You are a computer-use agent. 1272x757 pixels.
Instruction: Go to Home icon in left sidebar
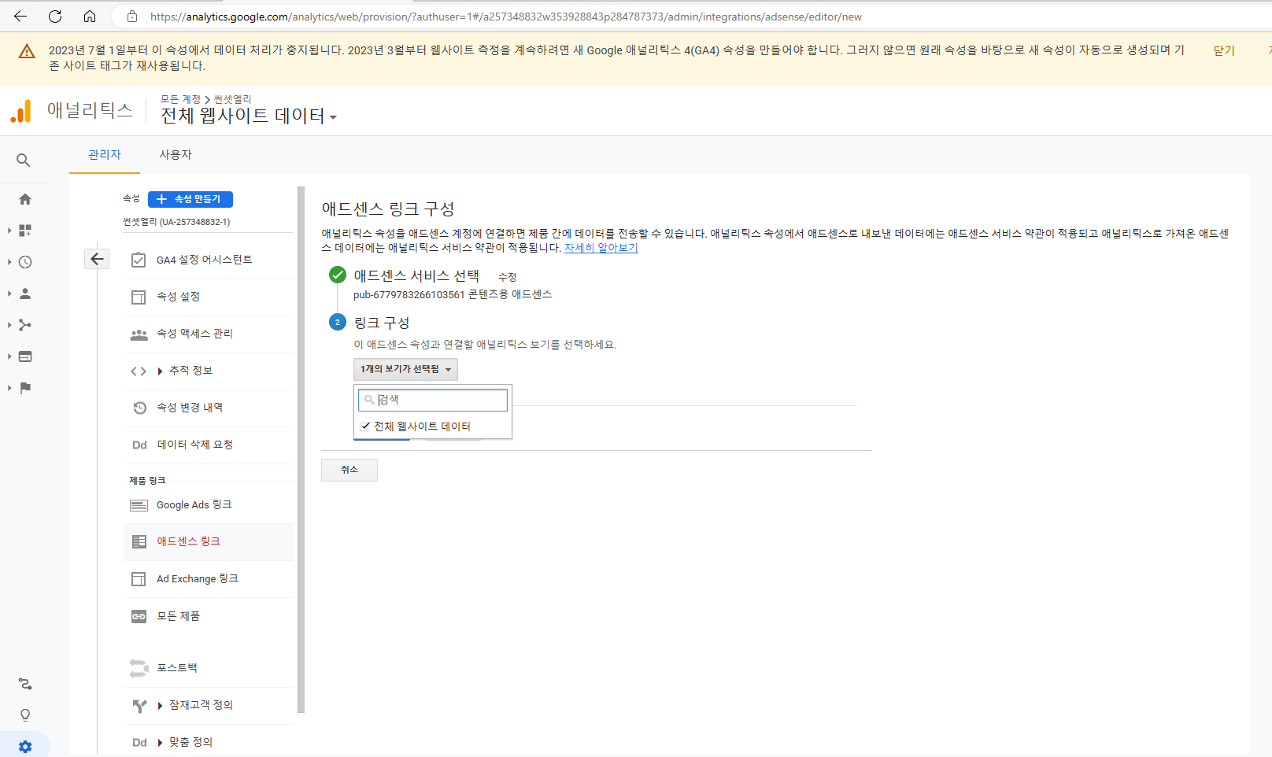click(25, 199)
